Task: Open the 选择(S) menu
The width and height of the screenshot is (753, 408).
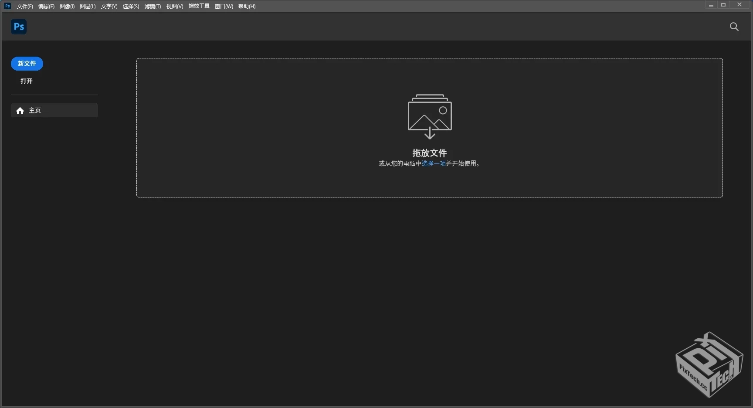Action: point(131,6)
